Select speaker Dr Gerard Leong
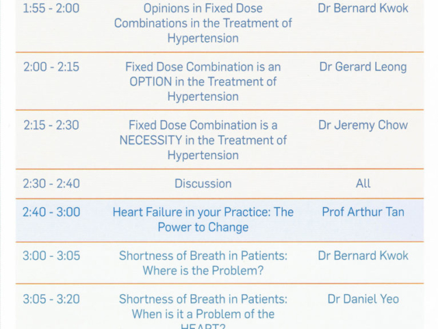 363,67
